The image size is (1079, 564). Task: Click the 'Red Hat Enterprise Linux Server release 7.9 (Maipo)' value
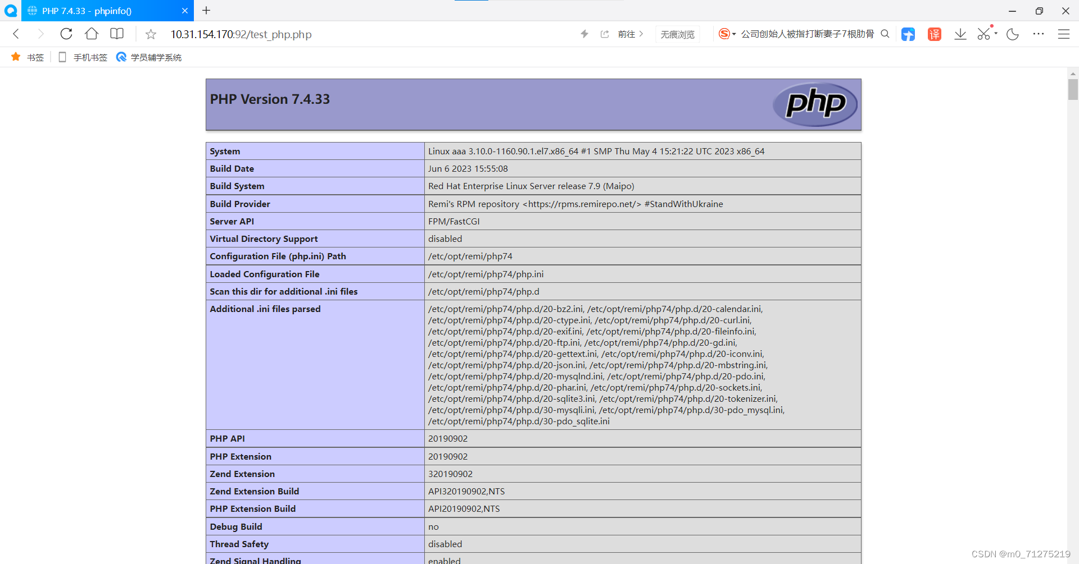coord(531,186)
